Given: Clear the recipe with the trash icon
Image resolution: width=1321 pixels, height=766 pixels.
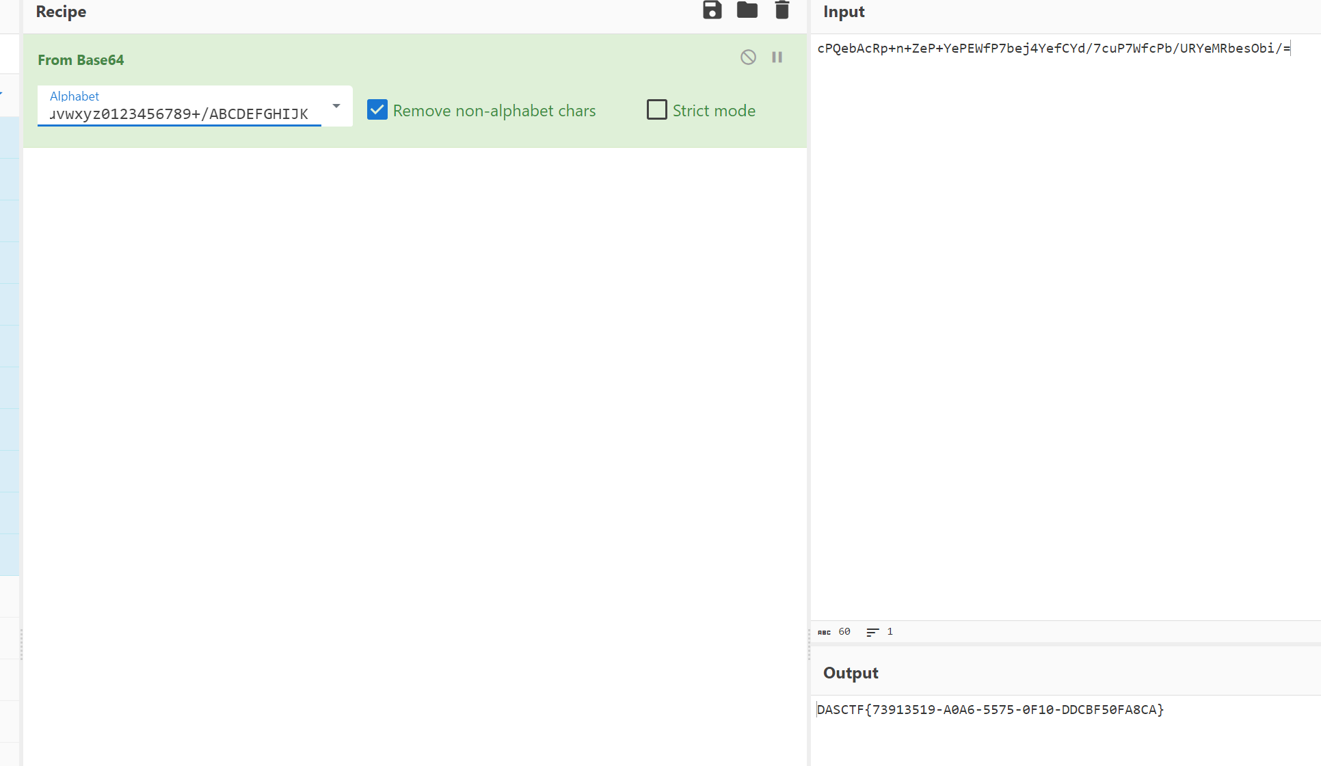Looking at the screenshot, I should [x=782, y=10].
